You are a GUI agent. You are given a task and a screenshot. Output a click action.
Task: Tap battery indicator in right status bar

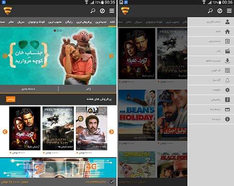pos(220,2)
